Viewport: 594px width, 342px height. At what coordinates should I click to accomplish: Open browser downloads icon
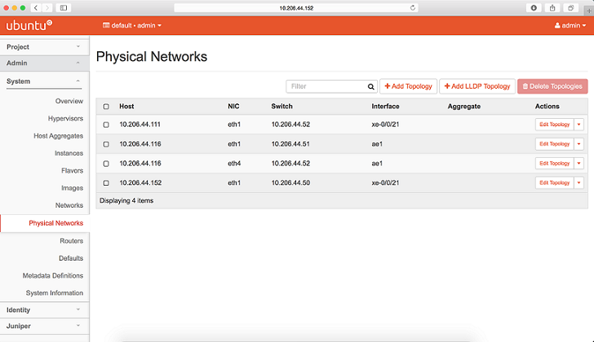pyautogui.click(x=534, y=7)
